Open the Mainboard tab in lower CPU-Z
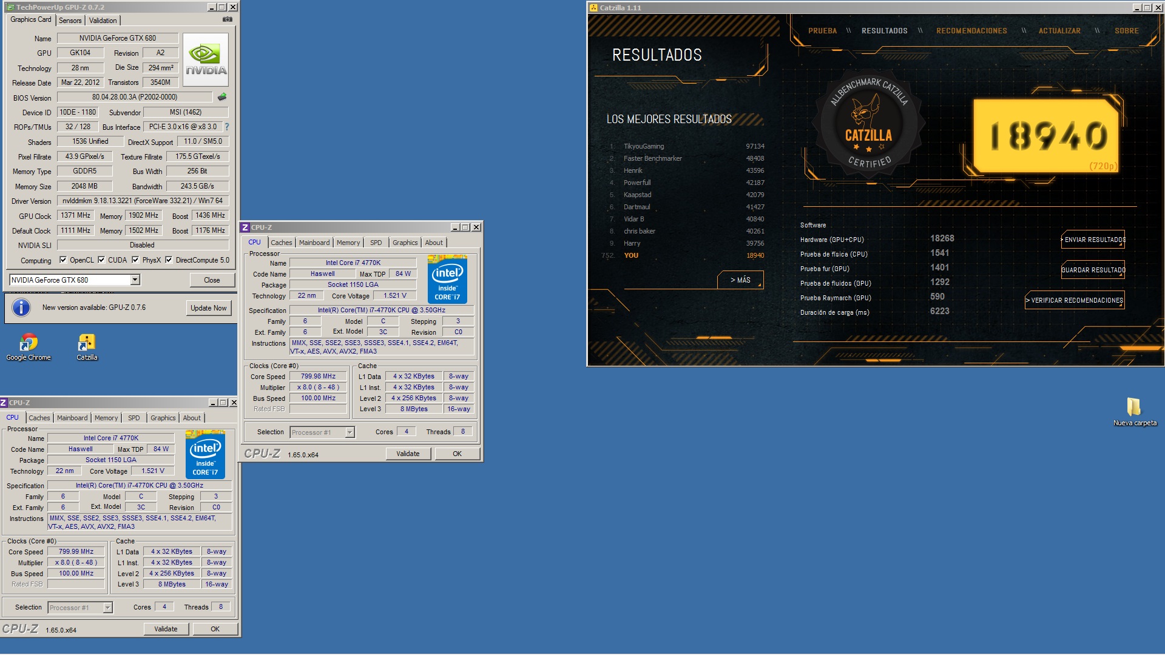The height and width of the screenshot is (655, 1165). coord(72,418)
